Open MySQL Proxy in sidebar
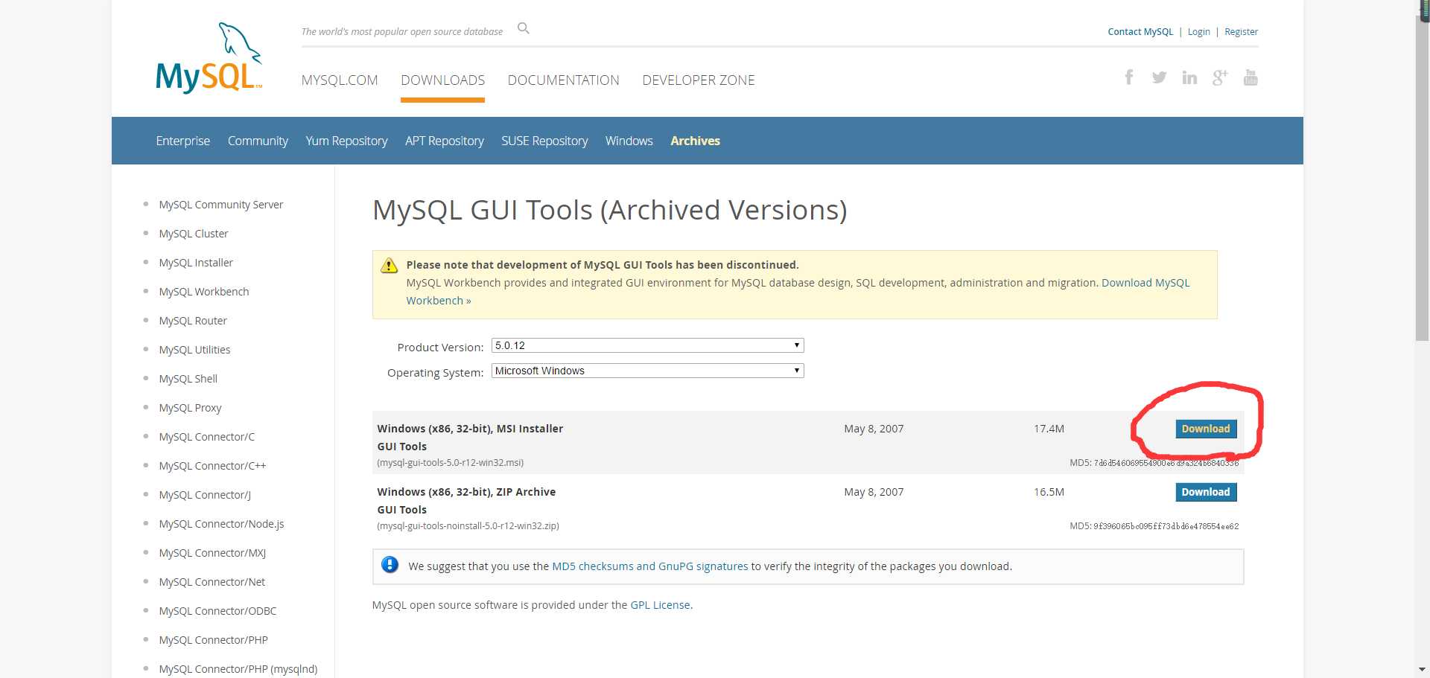The width and height of the screenshot is (1430, 678). click(x=190, y=408)
